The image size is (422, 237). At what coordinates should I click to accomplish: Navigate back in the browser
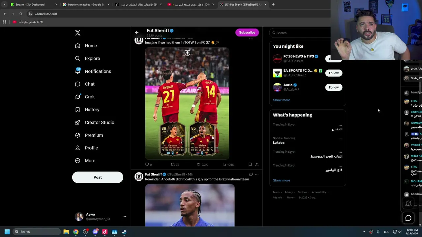[5, 14]
